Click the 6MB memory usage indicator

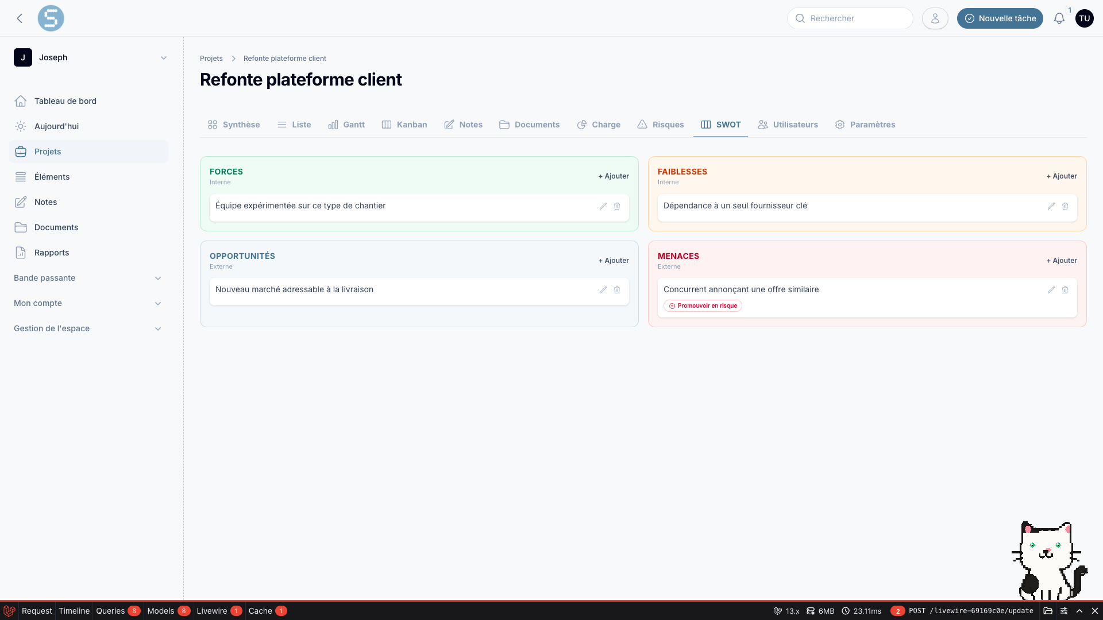click(820, 611)
